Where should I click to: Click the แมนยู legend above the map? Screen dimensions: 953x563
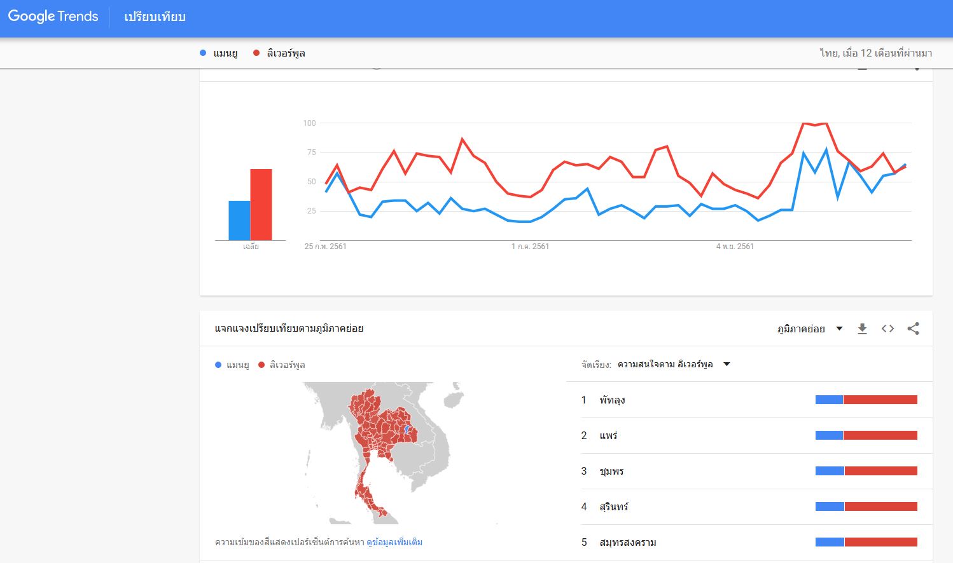(232, 365)
